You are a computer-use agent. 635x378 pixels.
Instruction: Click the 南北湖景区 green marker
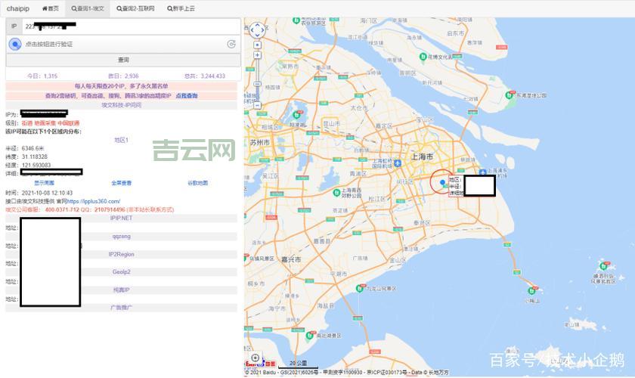click(309, 336)
